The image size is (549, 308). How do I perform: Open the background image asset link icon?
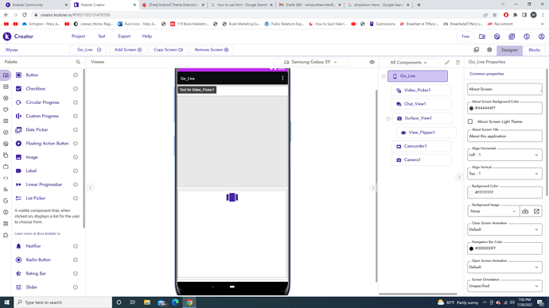[x=536, y=211]
